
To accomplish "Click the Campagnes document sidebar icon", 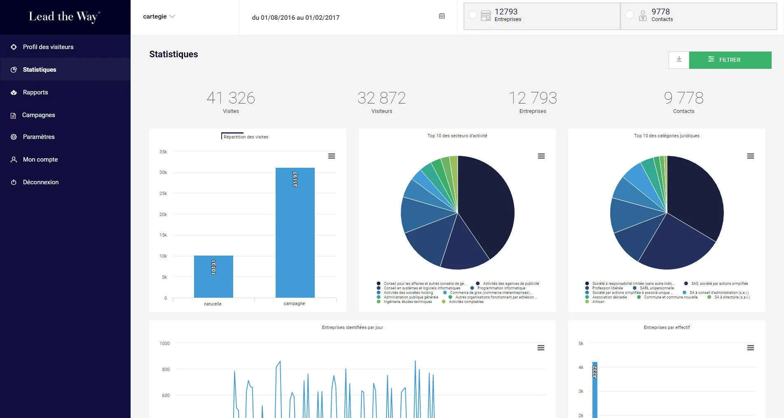I will [x=13, y=115].
